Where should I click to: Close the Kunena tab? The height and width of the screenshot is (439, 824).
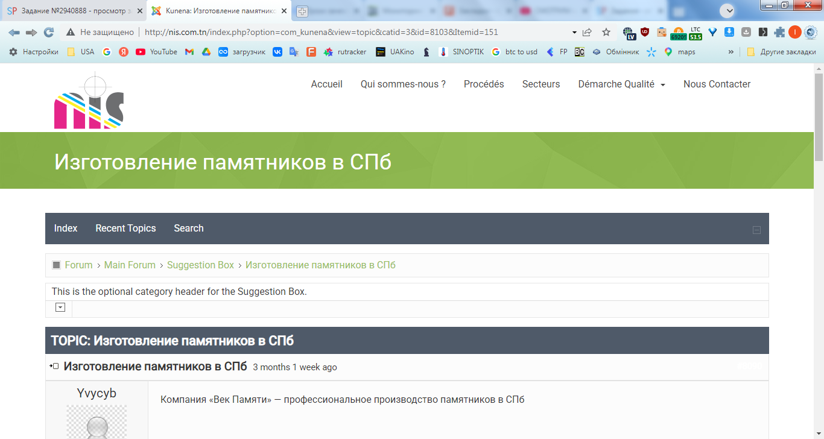click(x=284, y=11)
